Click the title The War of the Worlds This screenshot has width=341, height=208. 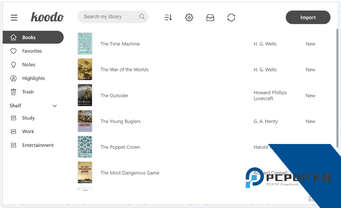click(125, 69)
